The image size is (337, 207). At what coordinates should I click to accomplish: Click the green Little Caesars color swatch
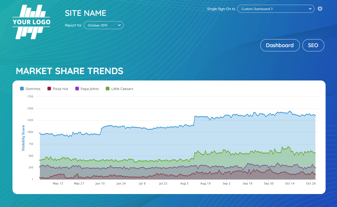point(108,89)
